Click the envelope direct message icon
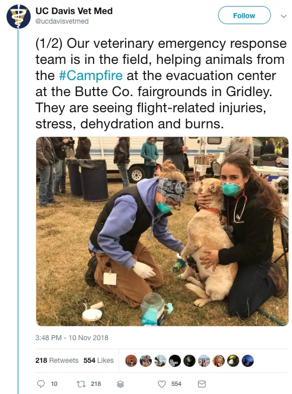 pos(202,384)
